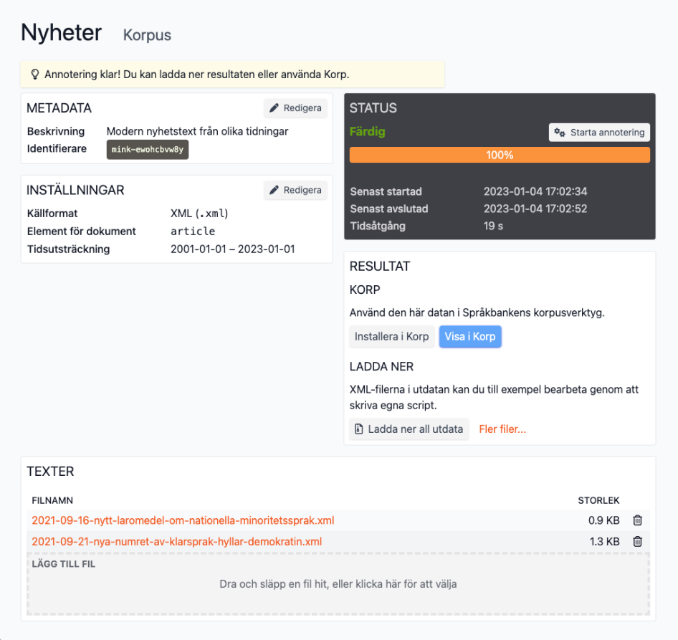The height and width of the screenshot is (640, 678).
Task: Click the STORLEK column header
Action: coord(598,500)
